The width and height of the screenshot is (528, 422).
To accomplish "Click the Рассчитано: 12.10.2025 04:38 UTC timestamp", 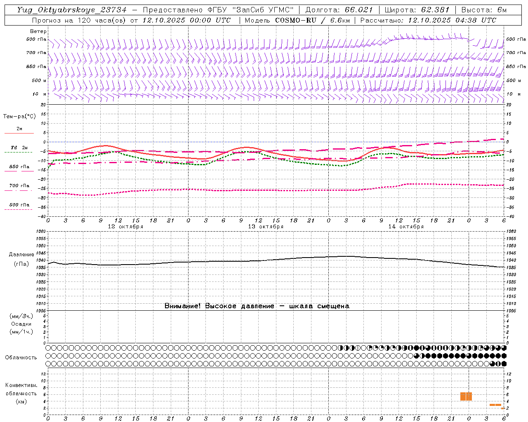I will (x=428, y=20).
